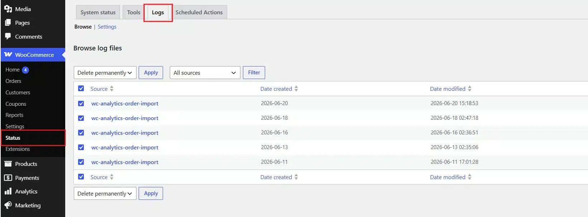This screenshot has width=588, height=217.
Task: Click modified time 2026-06-13 02:35:06
Action: coord(454,147)
